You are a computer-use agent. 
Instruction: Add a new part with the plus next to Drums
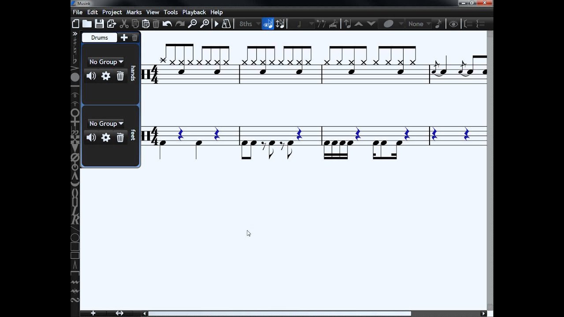click(x=124, y=37)
